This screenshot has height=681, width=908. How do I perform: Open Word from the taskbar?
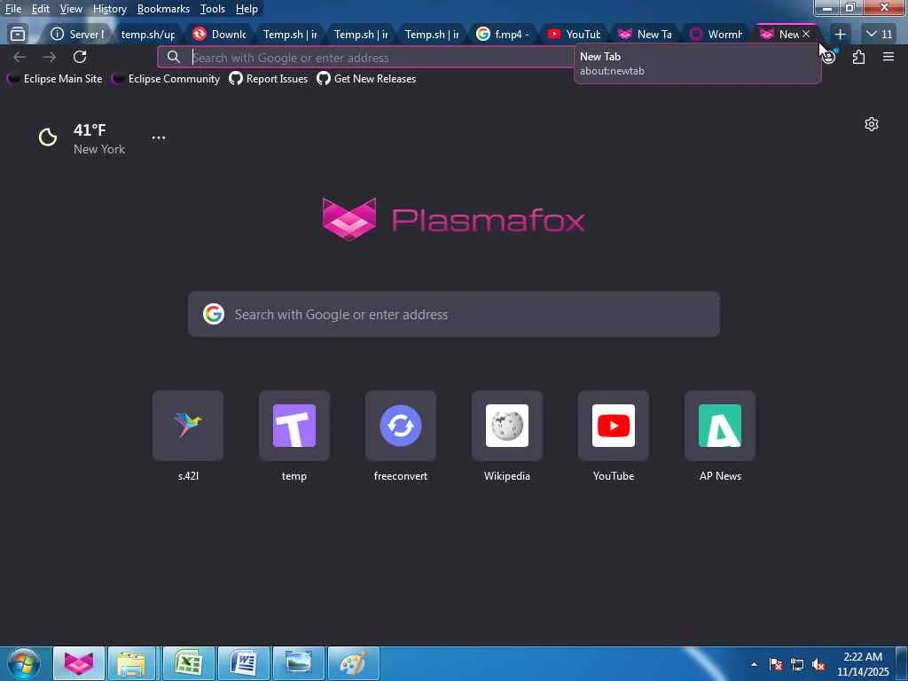coord(243,663)
